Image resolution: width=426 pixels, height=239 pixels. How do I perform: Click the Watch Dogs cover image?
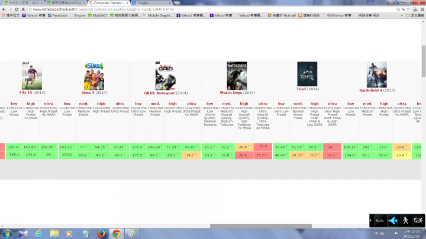pyautogui.click(x=237, y=76)
